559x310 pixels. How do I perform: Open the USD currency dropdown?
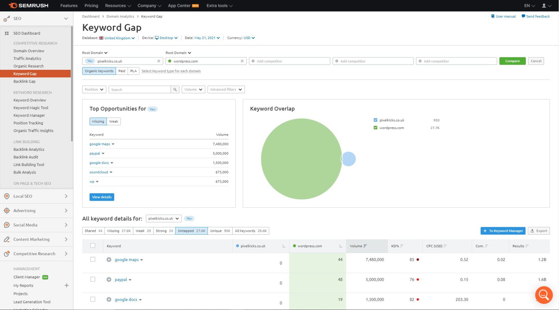point(249,38)
